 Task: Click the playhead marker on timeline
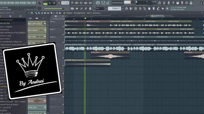[85, 18]
